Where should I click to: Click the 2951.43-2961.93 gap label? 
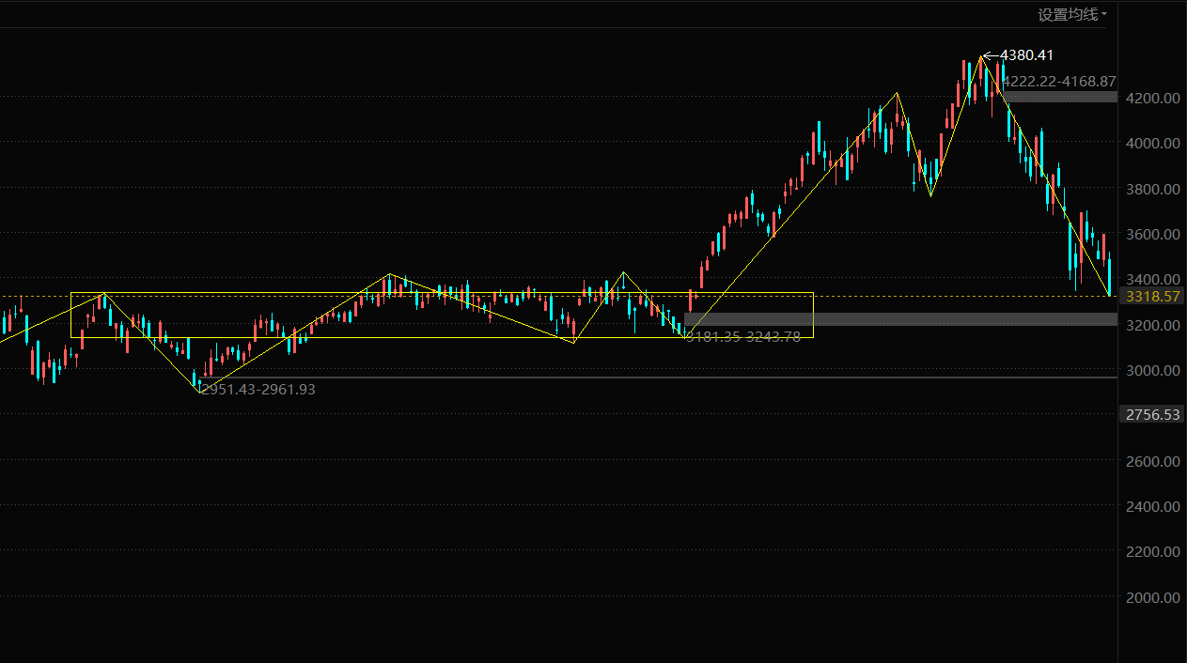(x=258, y=389)
